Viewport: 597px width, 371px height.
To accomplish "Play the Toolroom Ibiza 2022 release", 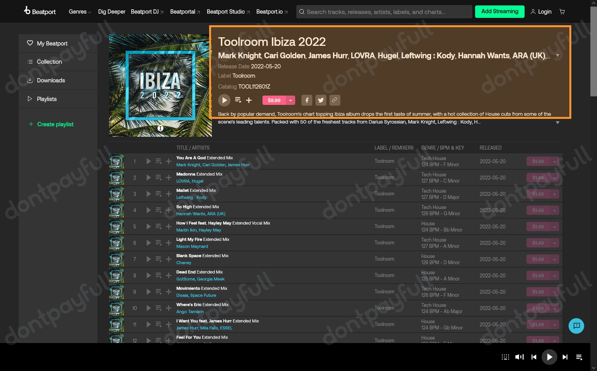I will tap(224, 100).
